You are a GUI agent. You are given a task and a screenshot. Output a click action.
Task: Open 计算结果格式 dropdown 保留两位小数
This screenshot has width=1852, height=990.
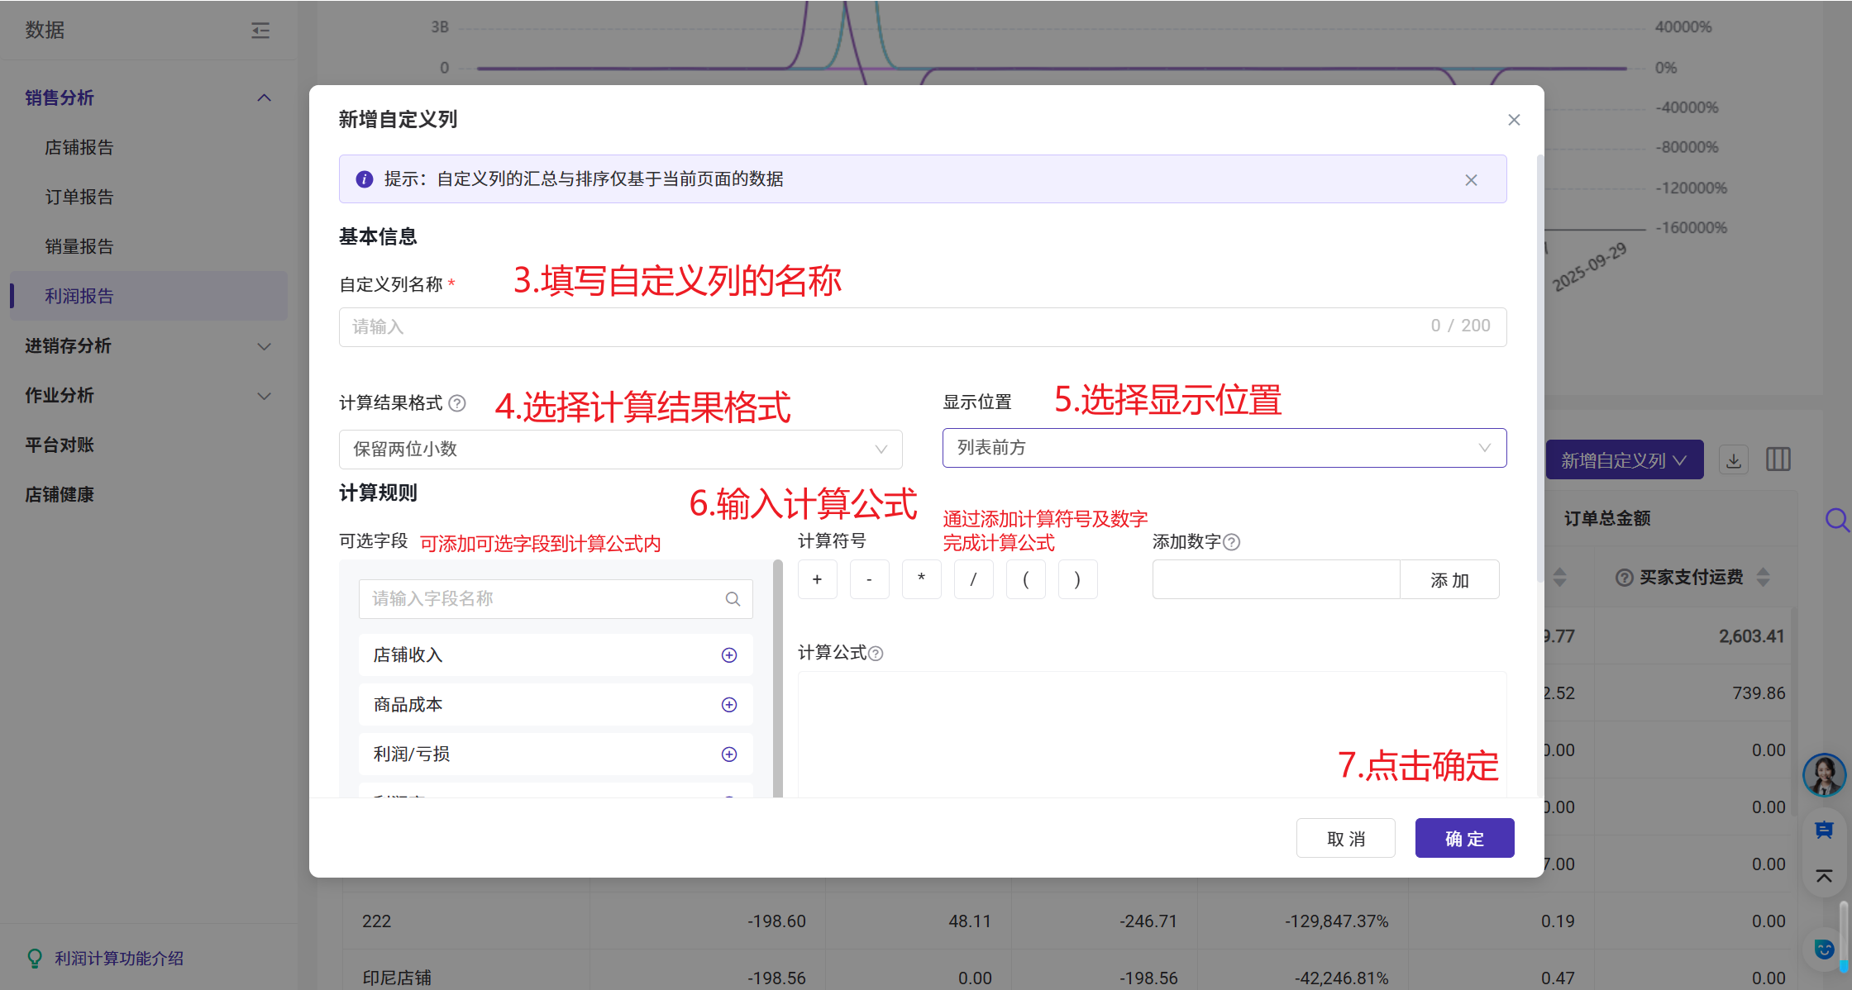click(x=620, y=450)
